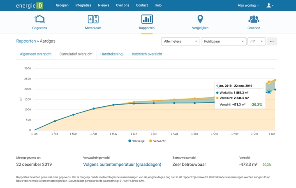Click the 'Zeer betrouwbaar' reliability text
The height and width of the screenshot is (188, 296).
point(189,165)
